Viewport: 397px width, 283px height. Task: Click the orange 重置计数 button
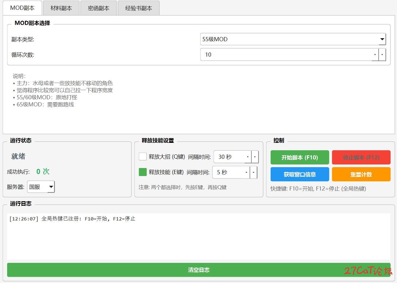(361, 174)
